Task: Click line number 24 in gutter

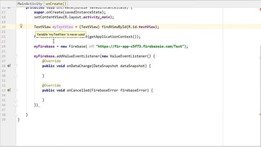Action: pyautogui.click(x=4, y=46)
